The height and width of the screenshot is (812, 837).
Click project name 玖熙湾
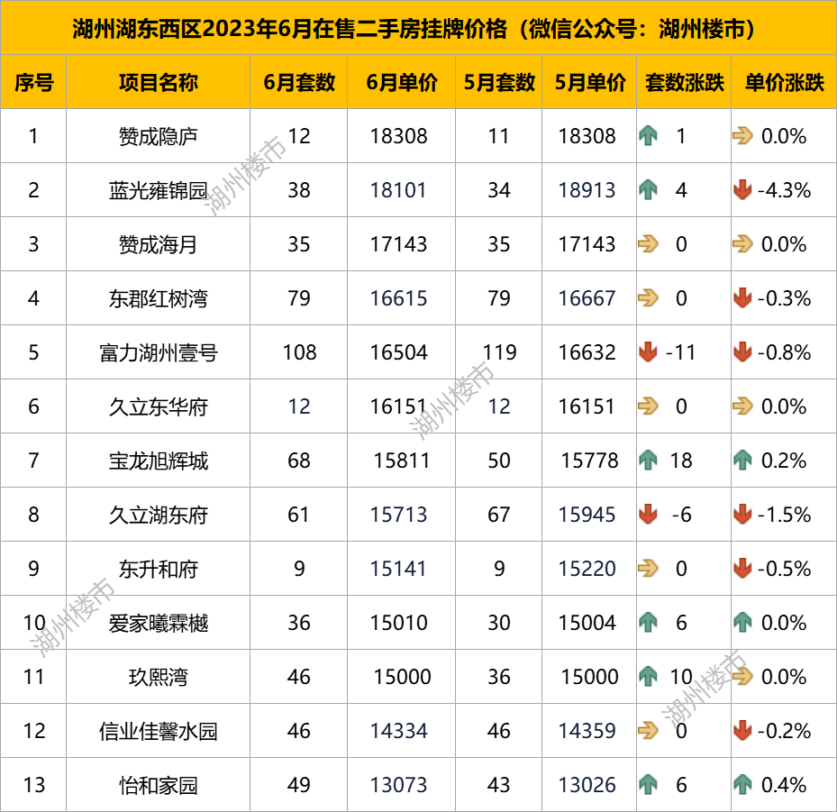click(x=158, y=678)
